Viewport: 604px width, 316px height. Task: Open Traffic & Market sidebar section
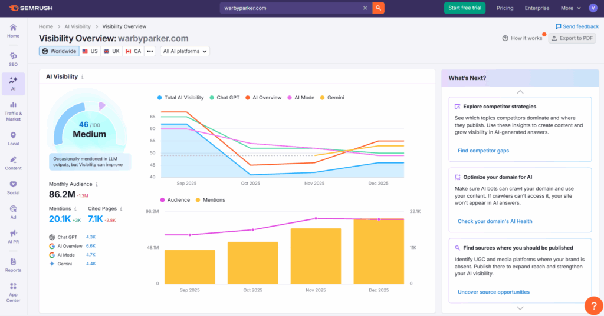coord(13,111)
